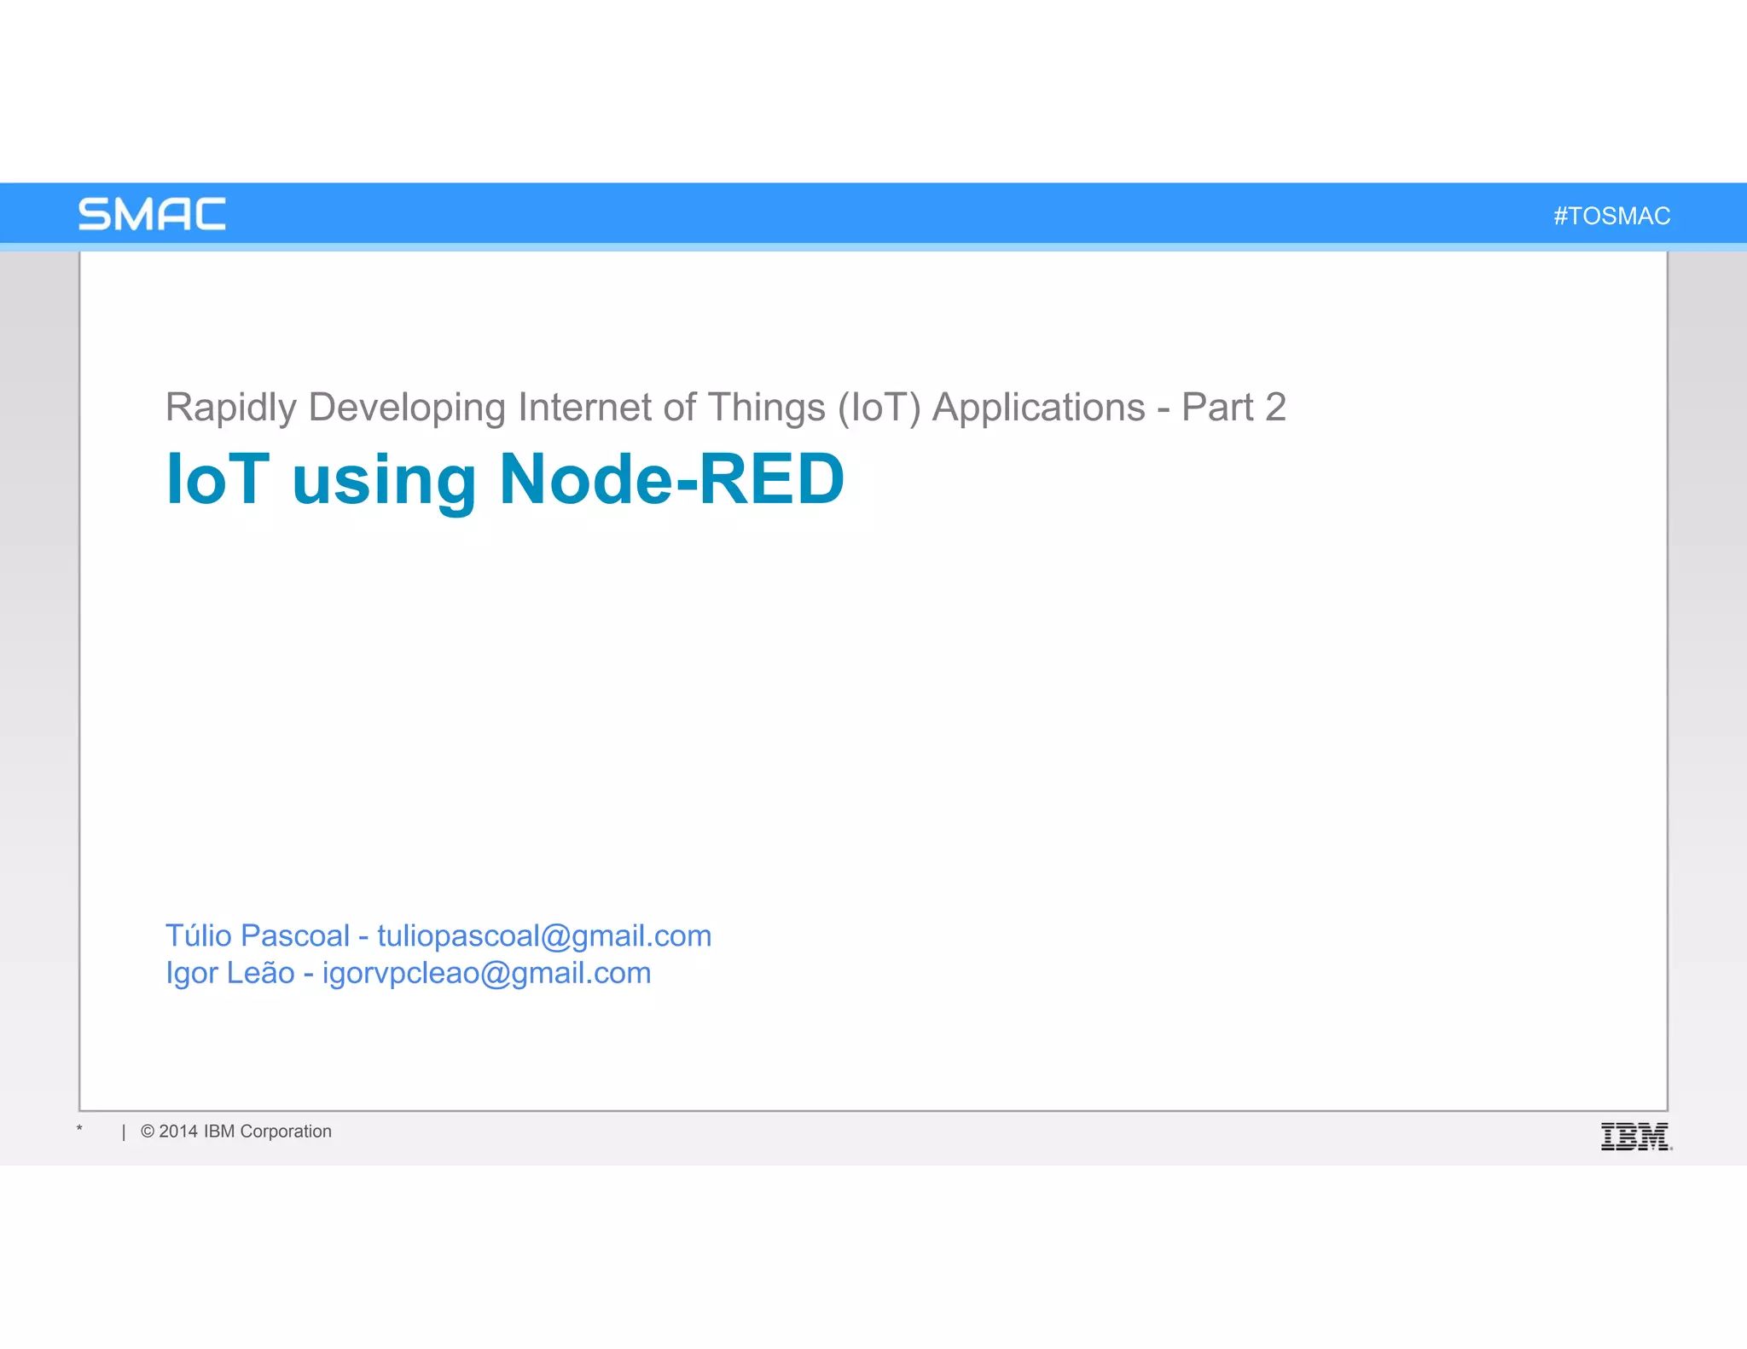
Task: Open the #TOSMAC hashtag
Action: click(x=1611, y=216)
